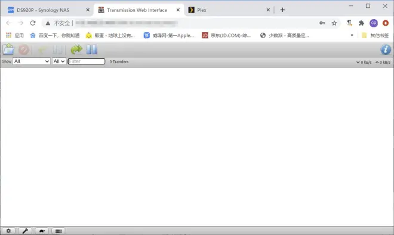Pause all torrents with the blue bars icon
The width and height of the screenshot is (394, 235).
(x=92, y=50)
